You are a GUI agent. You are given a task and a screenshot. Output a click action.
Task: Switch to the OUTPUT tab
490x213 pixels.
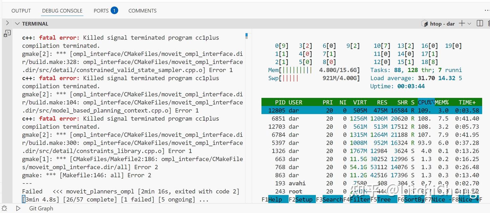coord(21,11)
